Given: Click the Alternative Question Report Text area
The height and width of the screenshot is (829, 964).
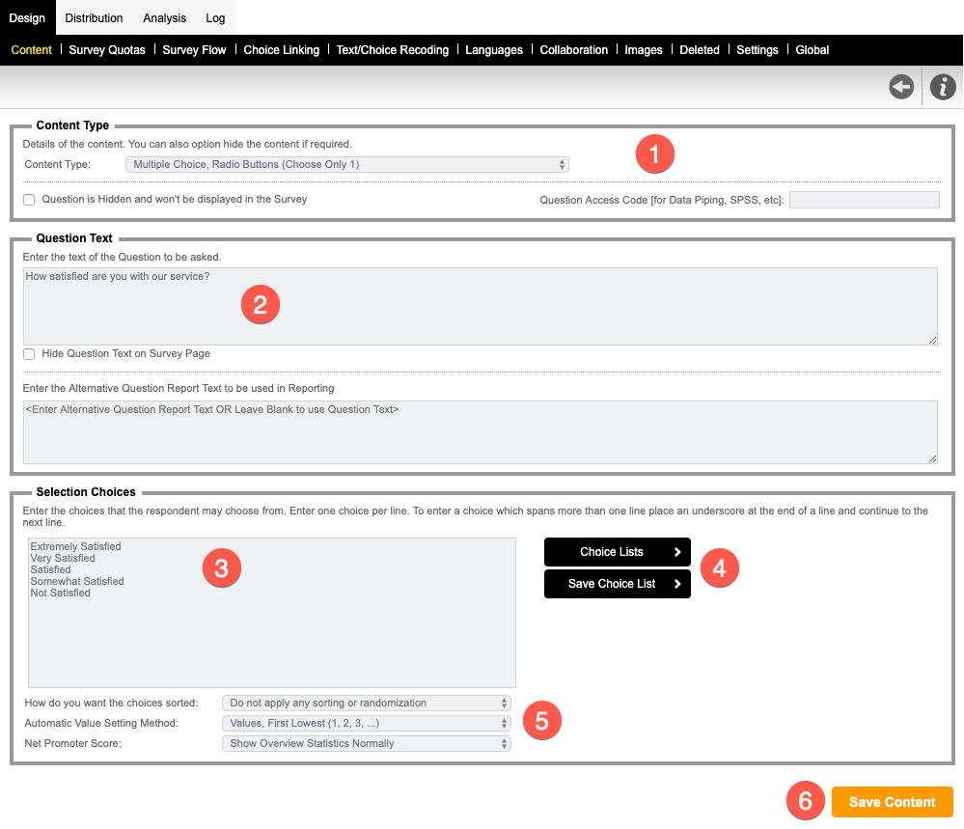Looking at the screenshot, I should 480,432.
